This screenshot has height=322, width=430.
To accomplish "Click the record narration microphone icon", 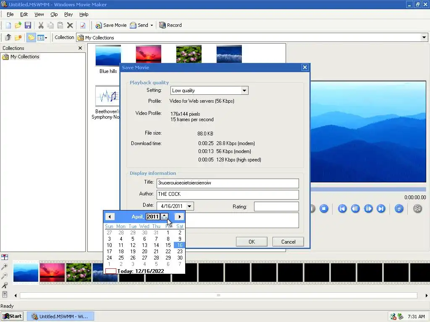I will click(x=5, y=285).
